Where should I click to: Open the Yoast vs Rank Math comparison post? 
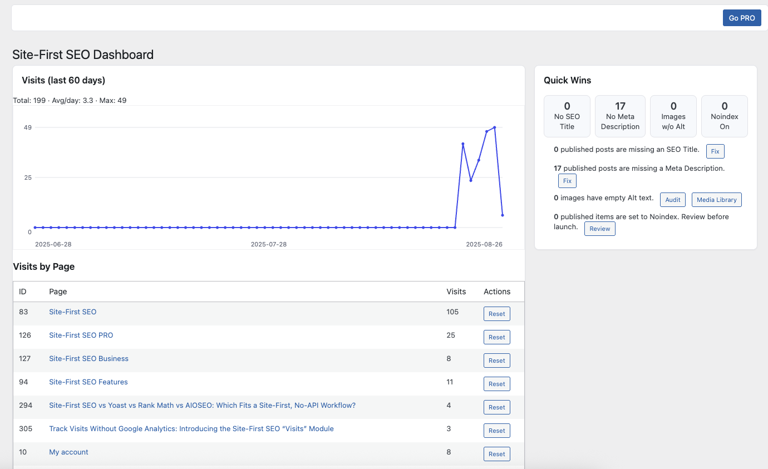point(202,406)
